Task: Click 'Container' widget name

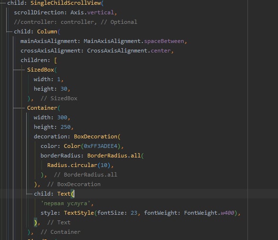Action: pos(42,108)
